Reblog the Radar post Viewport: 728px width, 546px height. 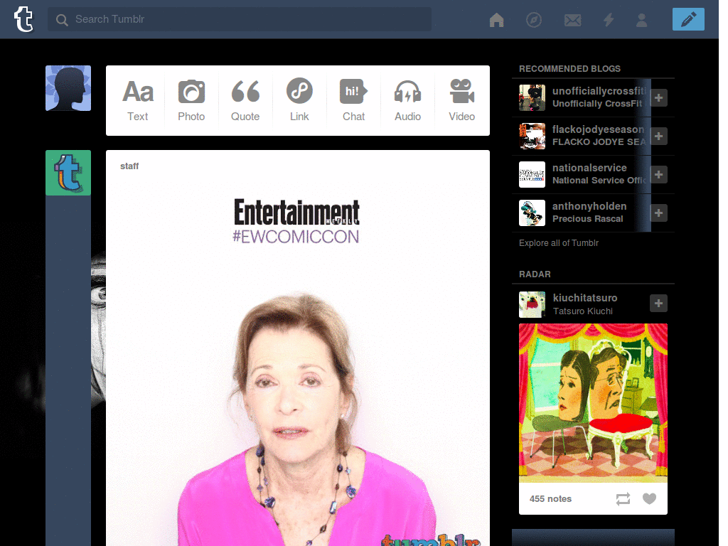pyautogui.click(x=623, y=498)
